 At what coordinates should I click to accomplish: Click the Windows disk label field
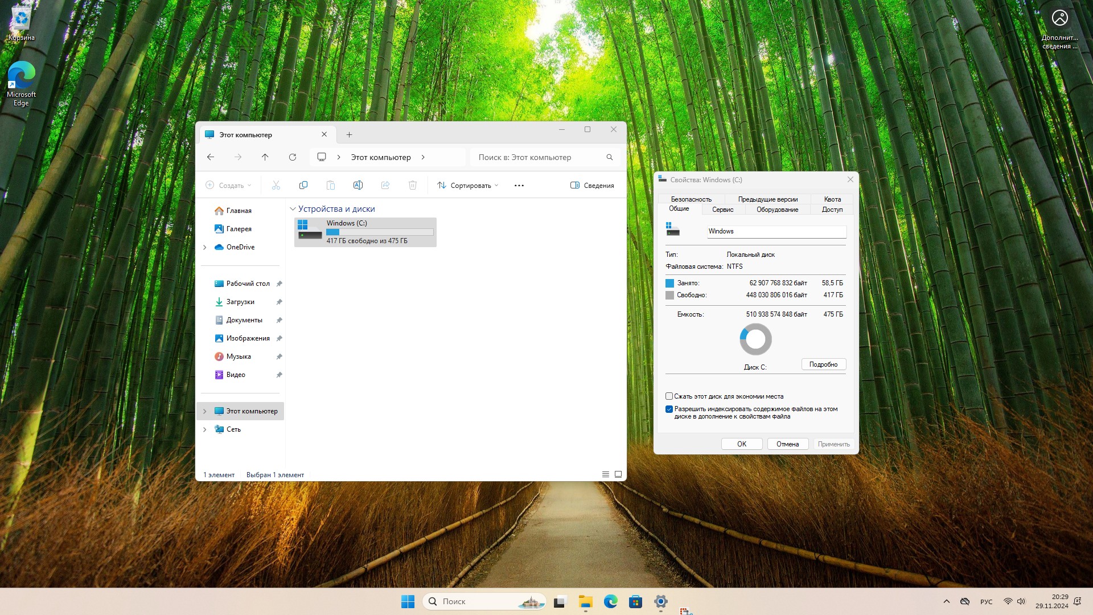(776, 231)
